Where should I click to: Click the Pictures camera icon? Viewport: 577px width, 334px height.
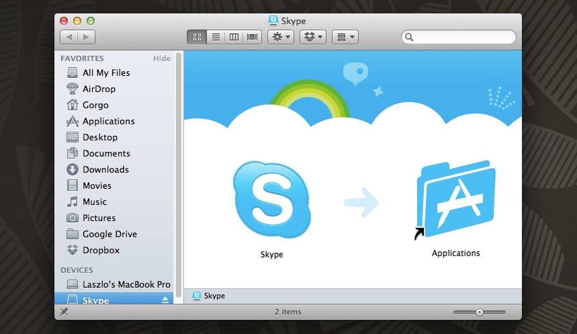pos(72,218)
